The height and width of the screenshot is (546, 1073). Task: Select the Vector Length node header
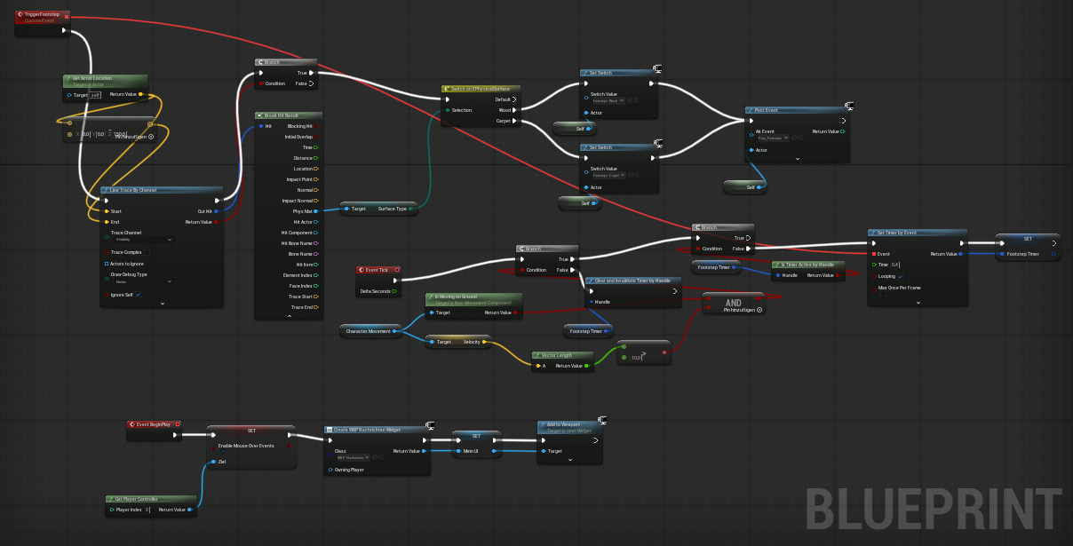[x=563, y=355]
